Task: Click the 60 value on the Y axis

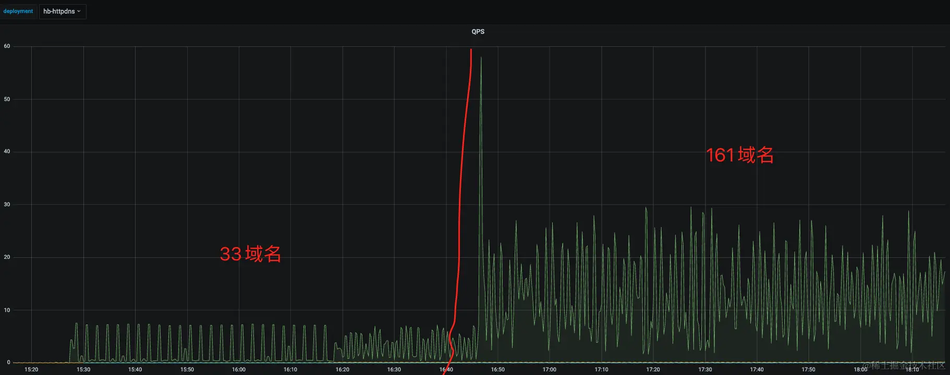Action: [x=7, y=46]
